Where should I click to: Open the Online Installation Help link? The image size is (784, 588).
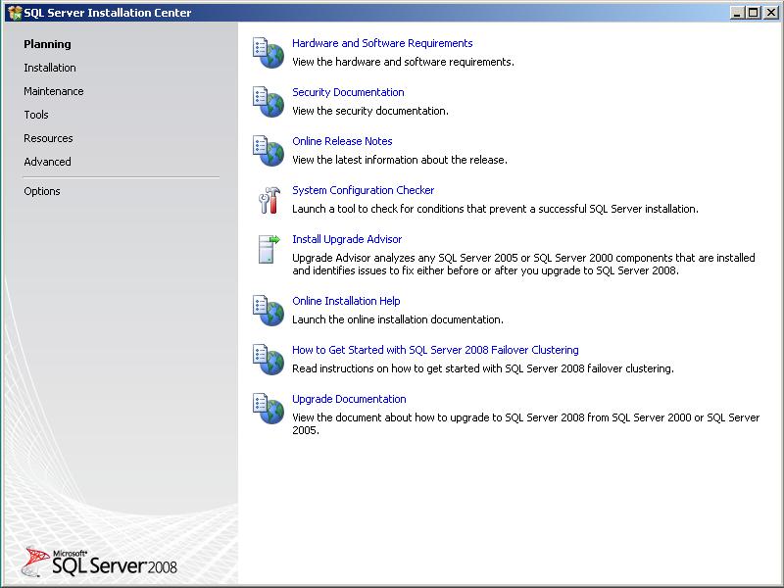click(346, 301)
